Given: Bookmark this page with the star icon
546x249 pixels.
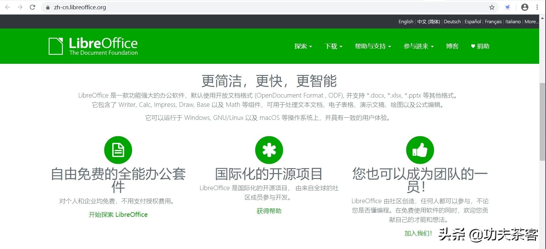Looking at the screenshot, I should [x=492, y=7].
